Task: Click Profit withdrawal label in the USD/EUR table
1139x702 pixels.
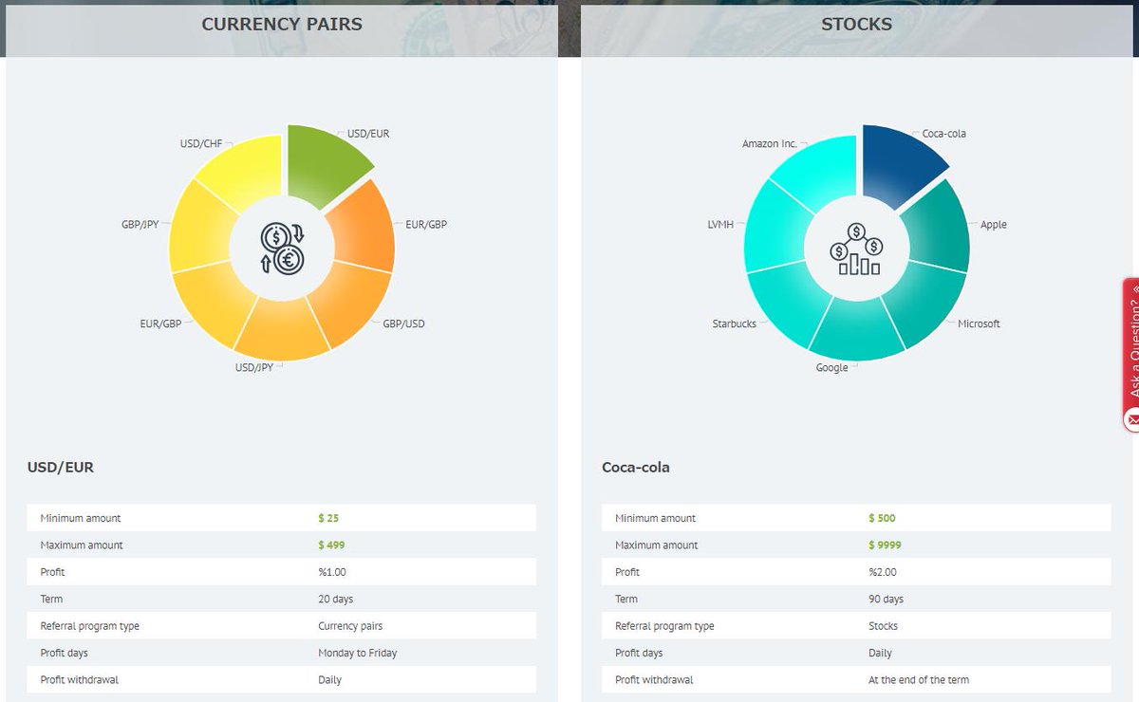Action: pyautogui.click(x=80, y=680)
